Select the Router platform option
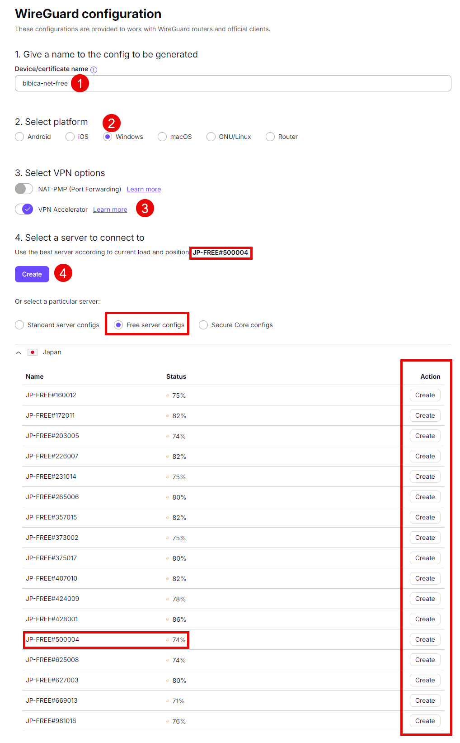Screen dimensions: 460x743 point(270,137)
